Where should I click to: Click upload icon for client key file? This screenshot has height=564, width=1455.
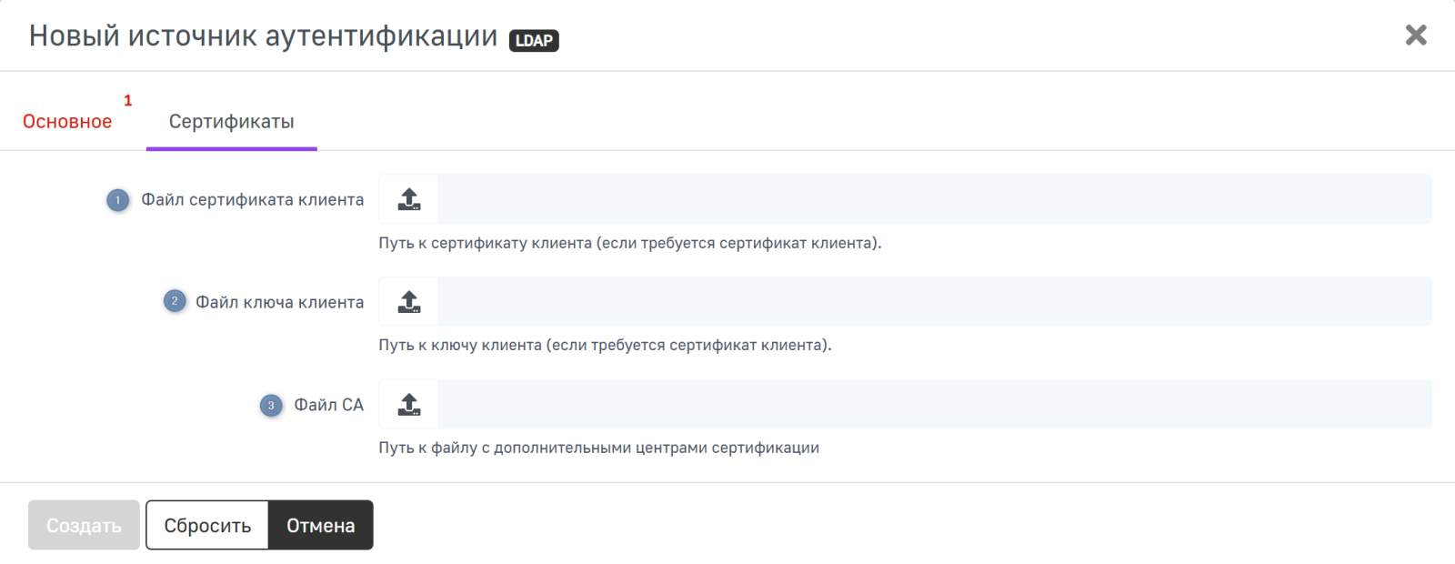click(409, 302)
